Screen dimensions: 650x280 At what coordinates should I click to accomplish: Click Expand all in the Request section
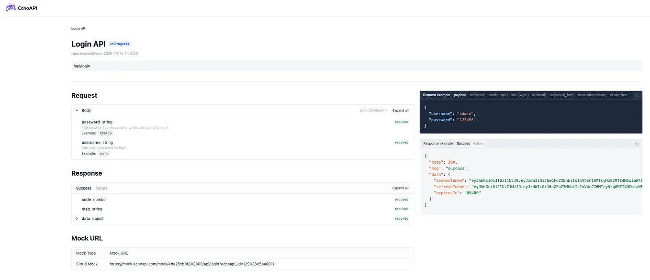pyautogui.click(x=401, y=110)
